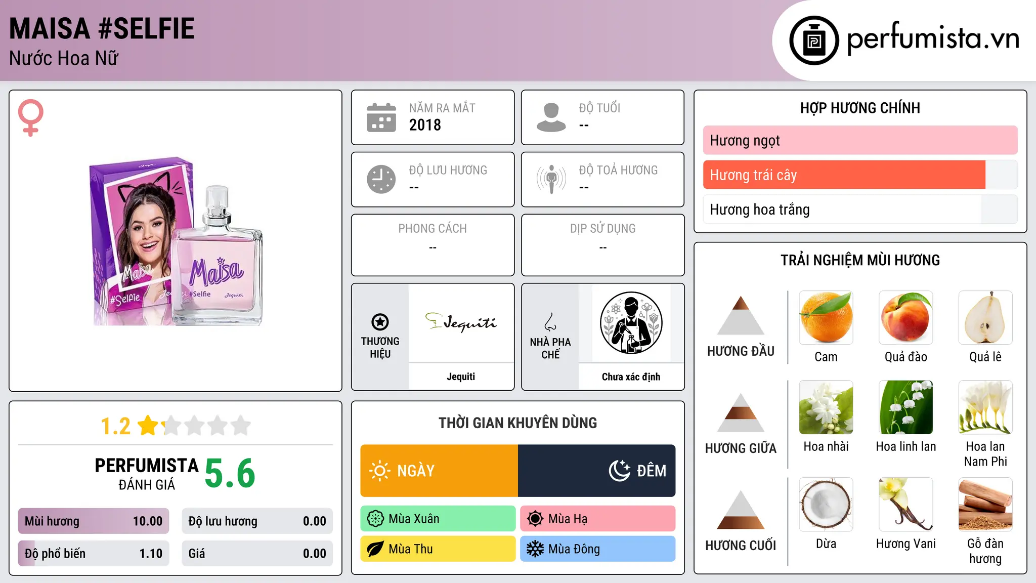Click the MAISA #SELFIE title
This screenshot has width=1036, height=583.
tap(102, 28)
